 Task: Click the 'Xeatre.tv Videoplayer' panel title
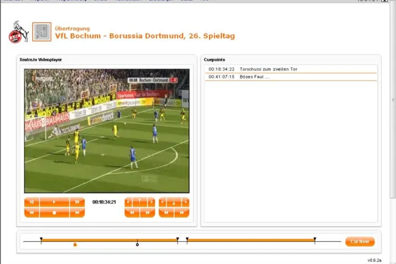click(41, 60)
